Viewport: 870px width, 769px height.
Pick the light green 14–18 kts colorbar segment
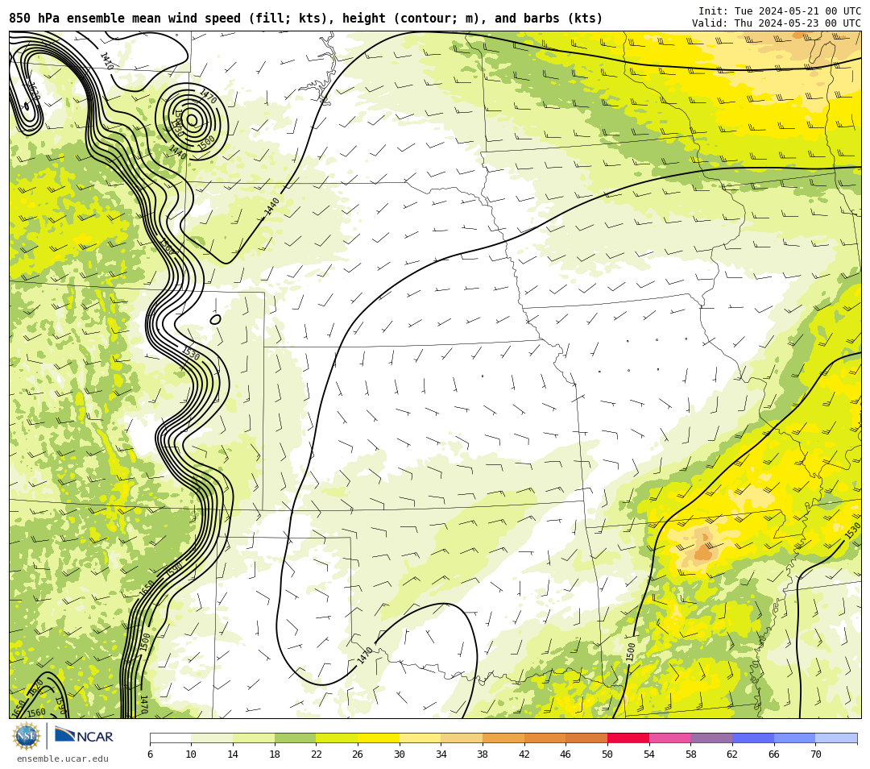pos(254,738)
